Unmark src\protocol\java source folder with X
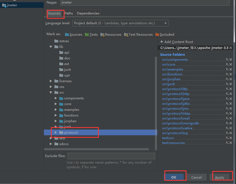 (231, 99)
